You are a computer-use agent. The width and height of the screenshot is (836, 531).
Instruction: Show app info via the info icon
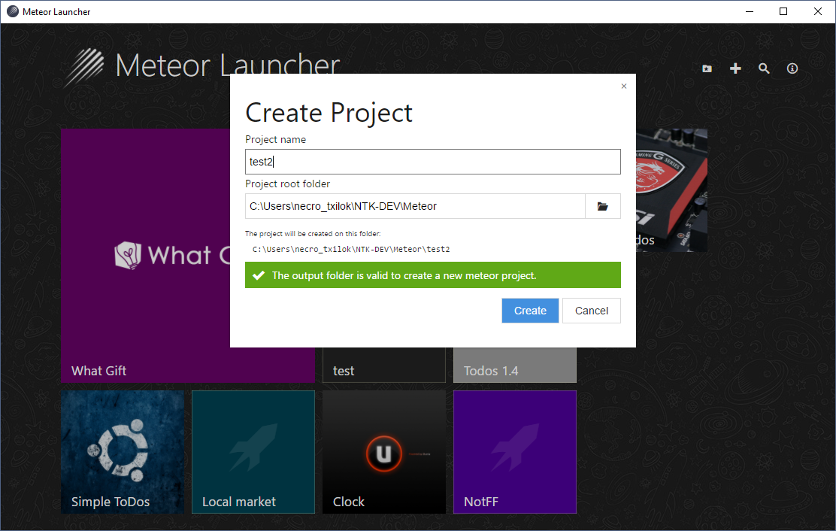[x=792, y=68]
